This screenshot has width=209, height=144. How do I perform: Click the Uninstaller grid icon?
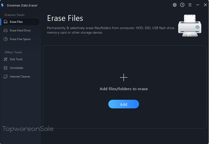(x=6, y=68)
